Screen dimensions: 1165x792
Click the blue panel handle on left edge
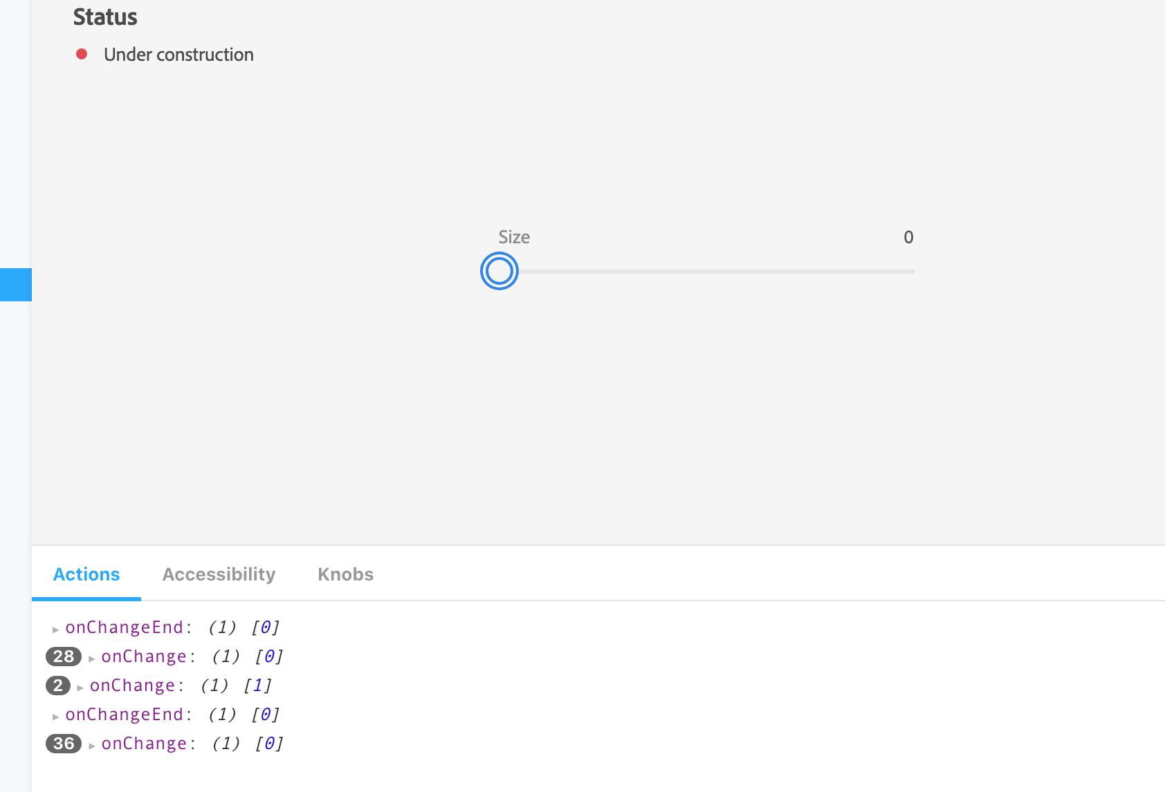[x=15, y=284]
